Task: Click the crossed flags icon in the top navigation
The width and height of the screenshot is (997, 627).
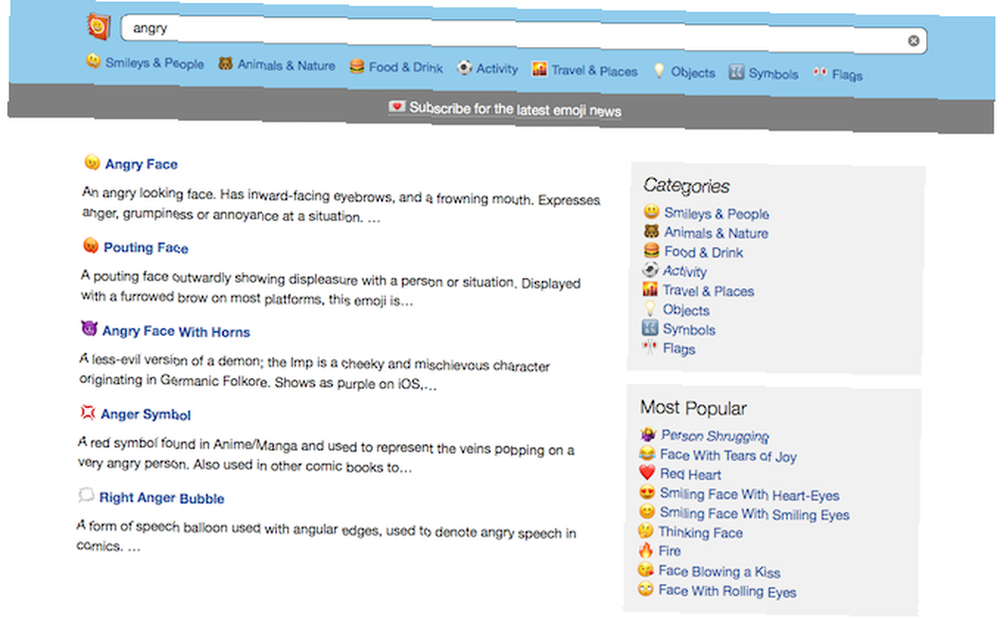Action: click(x=820, y=73)
